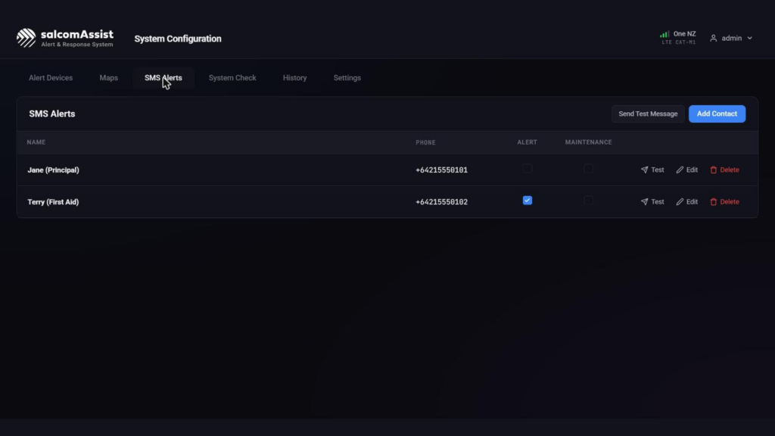The width and height of the screenshot is (775, 436).
Task: Click the pencil icon in Terry's row
Action: (680, 201)
